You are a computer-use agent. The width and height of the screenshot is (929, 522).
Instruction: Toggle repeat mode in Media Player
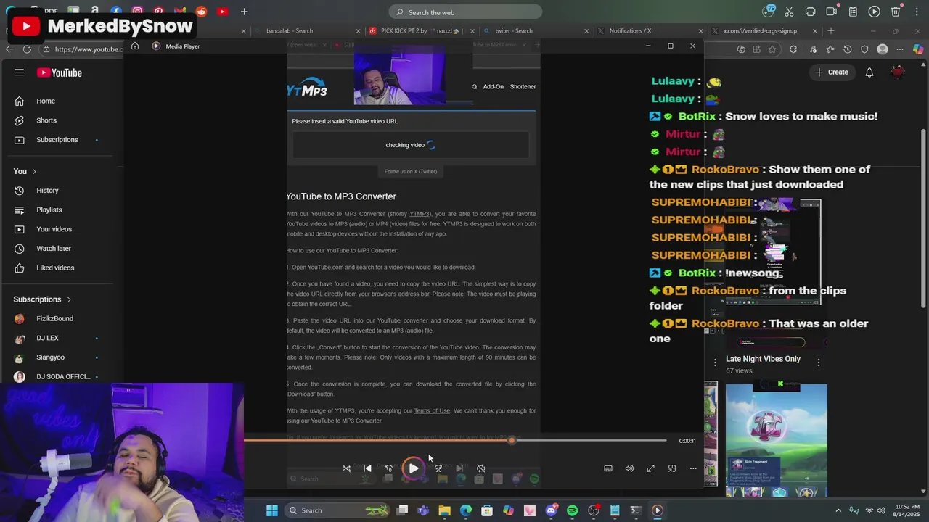[480, 468]
